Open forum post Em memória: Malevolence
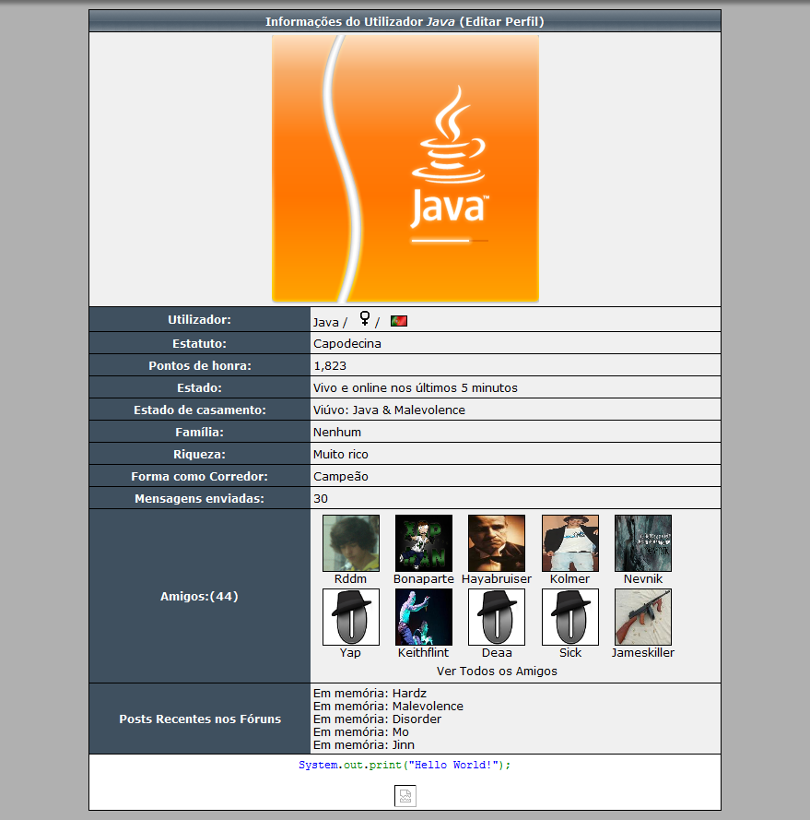The height and width of the screenshot is (820, 810). point(388,706)
